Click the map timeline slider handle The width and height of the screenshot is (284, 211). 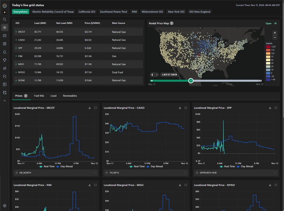[x=191, y=81]
